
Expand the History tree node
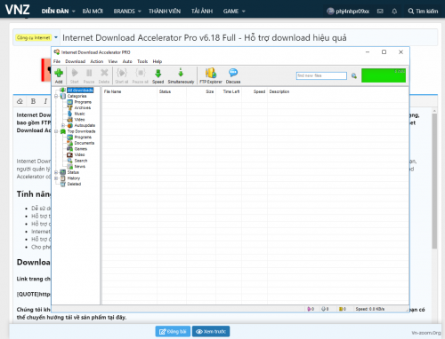(56, 178)
